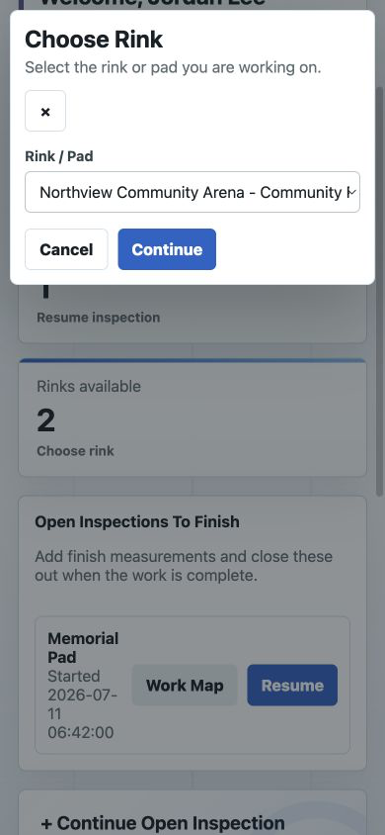Select the Memorial Pad inspection title
385x835 pixels.
pos(83,648)
